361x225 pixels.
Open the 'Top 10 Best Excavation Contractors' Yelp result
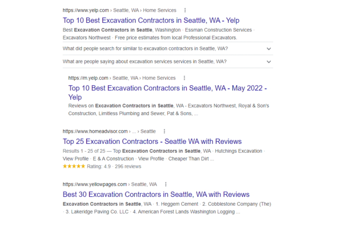tap(151, 20)
